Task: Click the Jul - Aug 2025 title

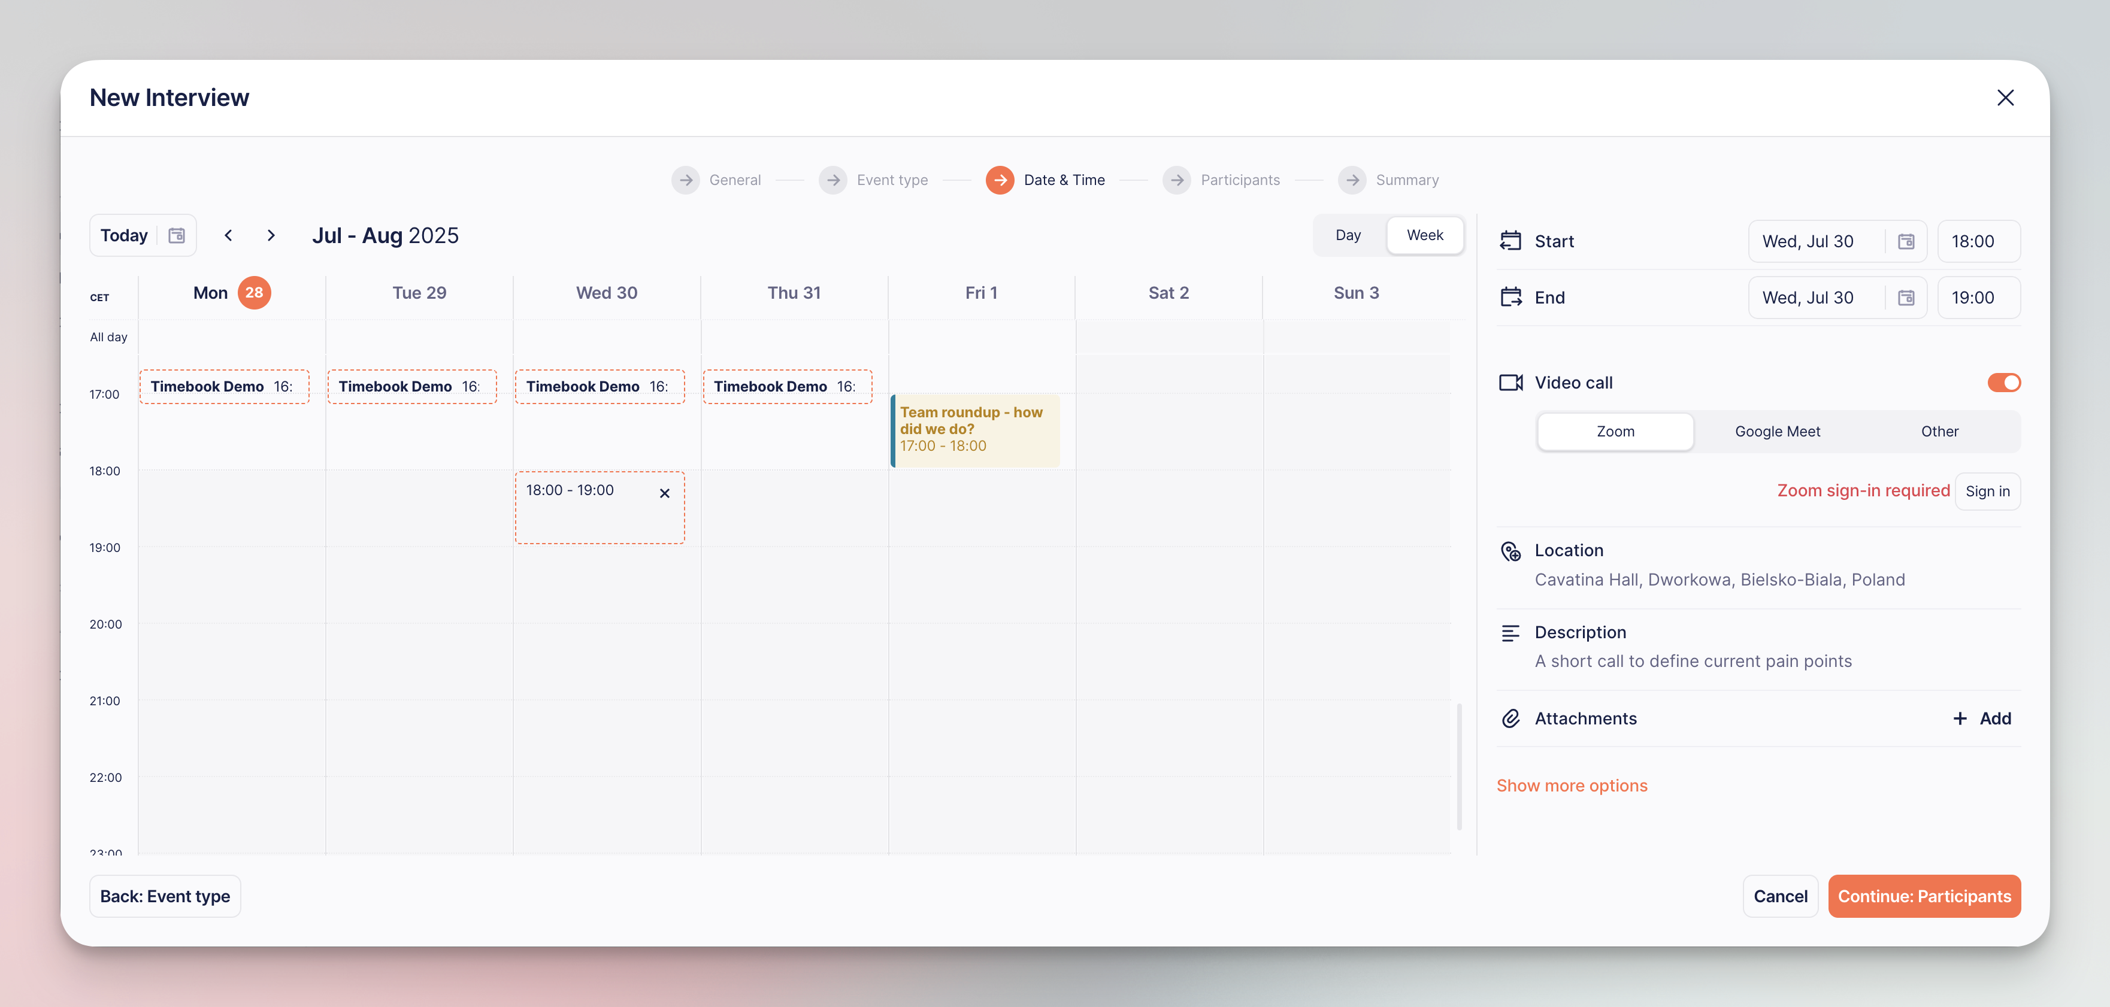Action: click(385, 236)
